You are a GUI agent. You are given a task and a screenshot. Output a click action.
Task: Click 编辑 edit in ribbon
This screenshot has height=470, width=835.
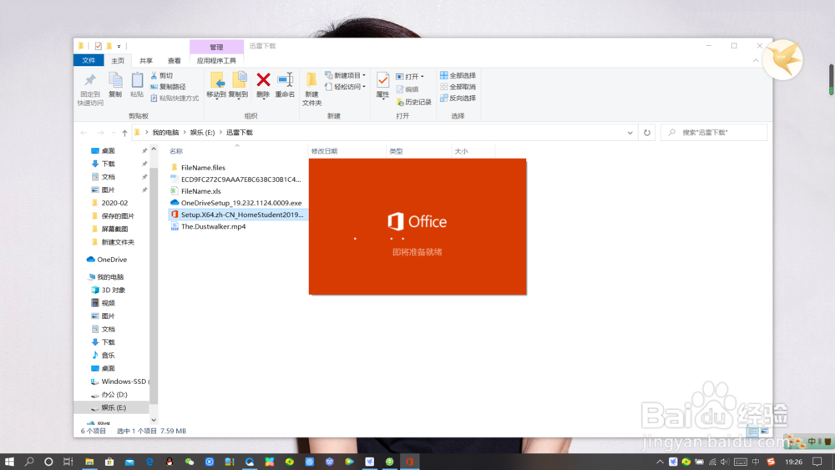tap(407, 89)
